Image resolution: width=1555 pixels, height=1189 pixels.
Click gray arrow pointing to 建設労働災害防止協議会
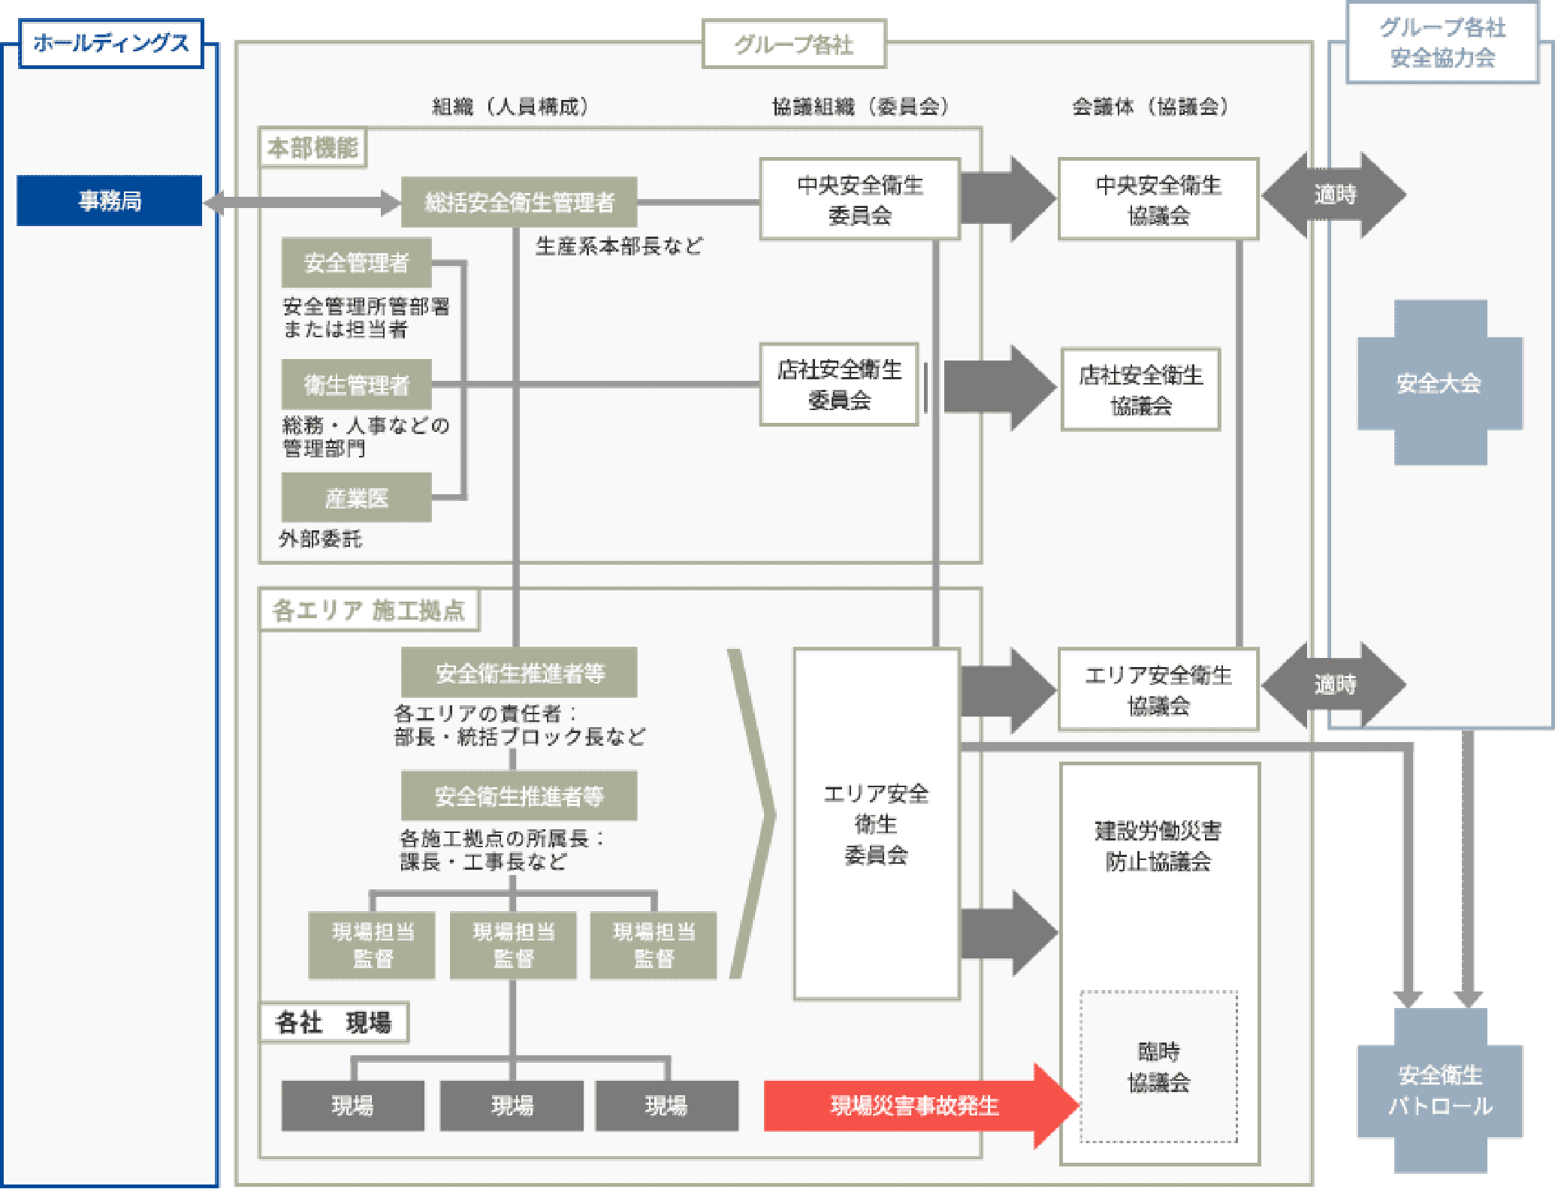(1009, 933)
